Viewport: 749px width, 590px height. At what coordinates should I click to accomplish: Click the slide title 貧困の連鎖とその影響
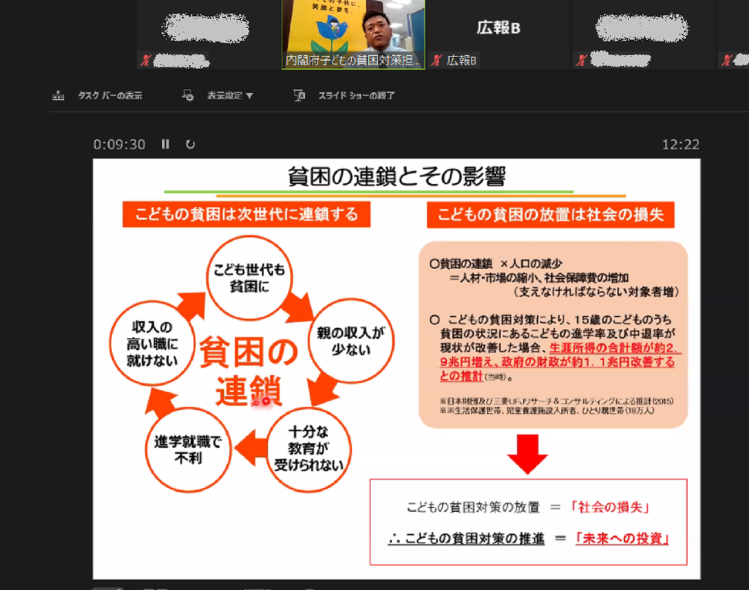point(396,176)
